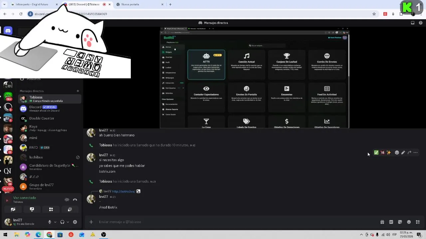Open Chrome from the taskbar
Image resolution: width=426 pixels, height=239 pixels.
click(x=49, y=235)
